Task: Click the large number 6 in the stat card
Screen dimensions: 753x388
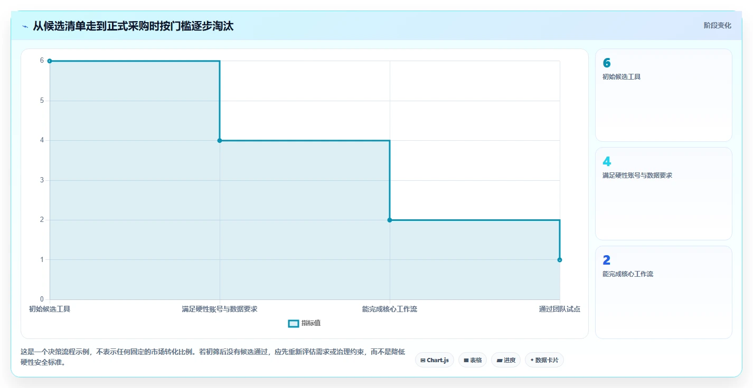Action: point(607,63)
